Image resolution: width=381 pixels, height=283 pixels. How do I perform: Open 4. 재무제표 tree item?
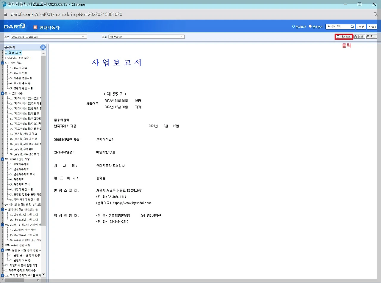tap(17, 179)
